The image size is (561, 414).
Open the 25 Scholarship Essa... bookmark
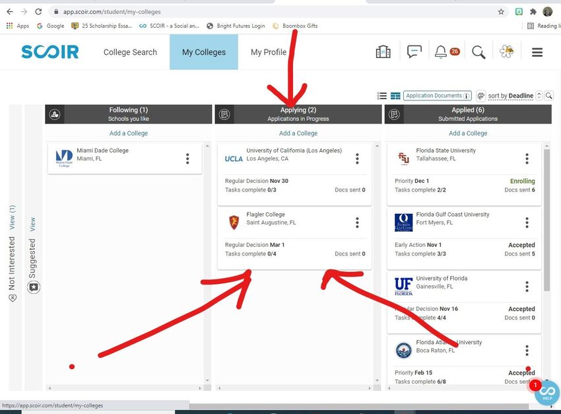click(102, 26)
